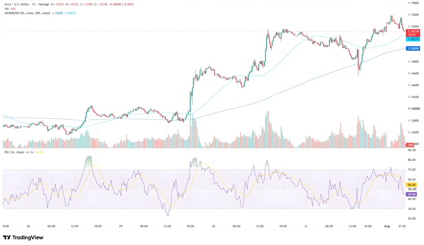Click the 01:00 label on time axis

coord(402,226)
